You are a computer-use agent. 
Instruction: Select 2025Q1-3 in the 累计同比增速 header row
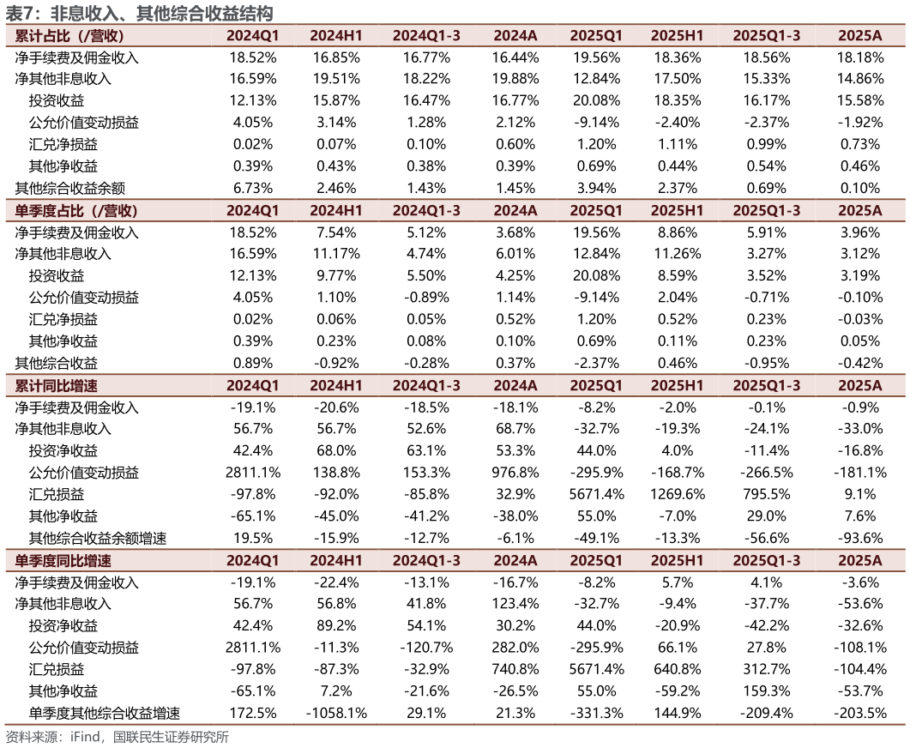(x=766, y=386)
